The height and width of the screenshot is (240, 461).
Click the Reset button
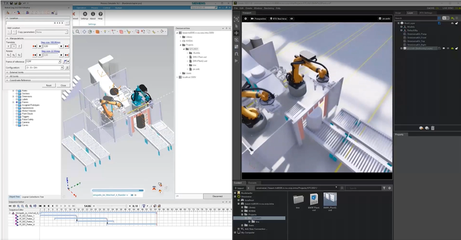(49, 85)
